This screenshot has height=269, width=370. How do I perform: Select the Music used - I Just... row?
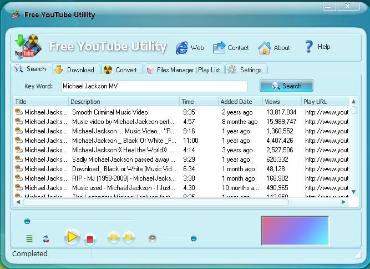[181, 188]
